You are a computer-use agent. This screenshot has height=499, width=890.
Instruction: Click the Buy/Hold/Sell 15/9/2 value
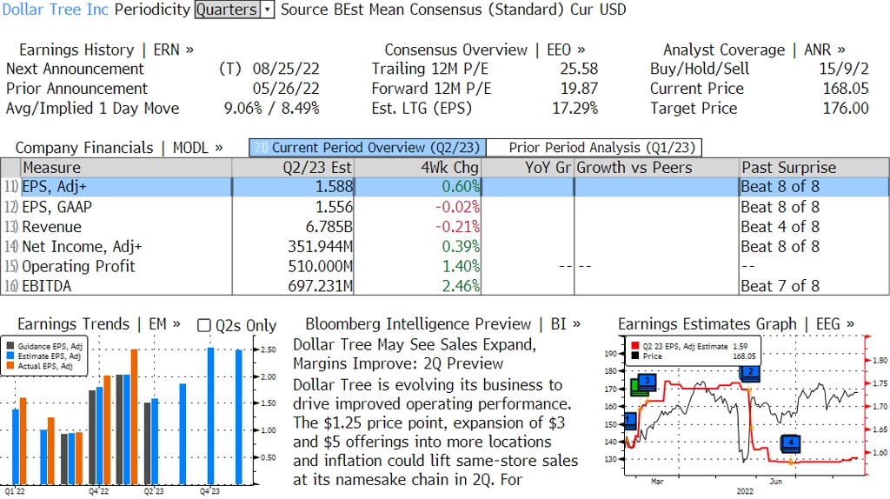tap(843, 69)
